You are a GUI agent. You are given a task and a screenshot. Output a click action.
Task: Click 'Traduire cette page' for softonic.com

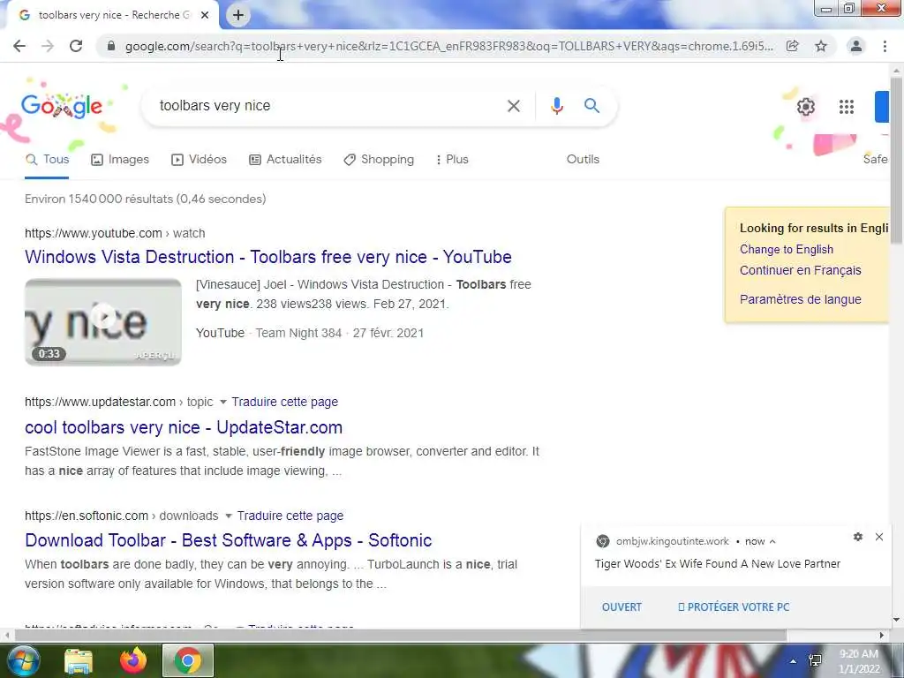click(x=290, y=516)
